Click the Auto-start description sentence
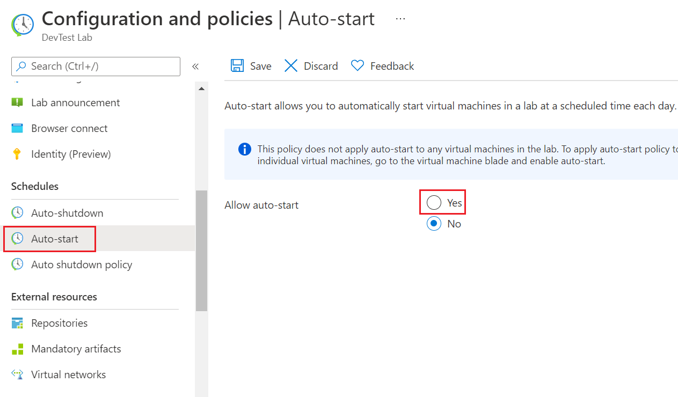 pos(450,106)
